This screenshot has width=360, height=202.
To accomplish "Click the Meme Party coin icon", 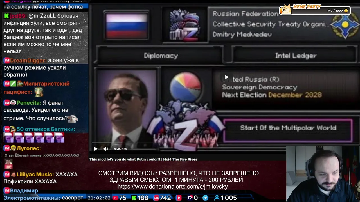I will point(346,11).
